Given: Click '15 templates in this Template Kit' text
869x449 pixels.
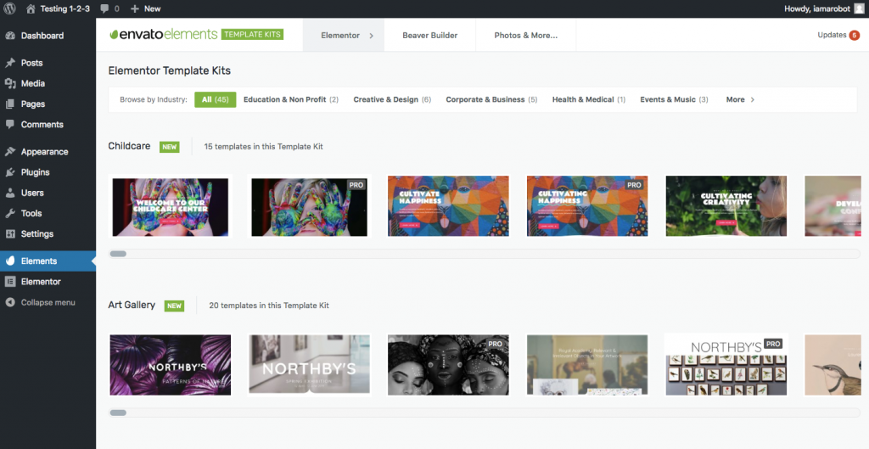Looking at the screenshot, I should point(263,147).
